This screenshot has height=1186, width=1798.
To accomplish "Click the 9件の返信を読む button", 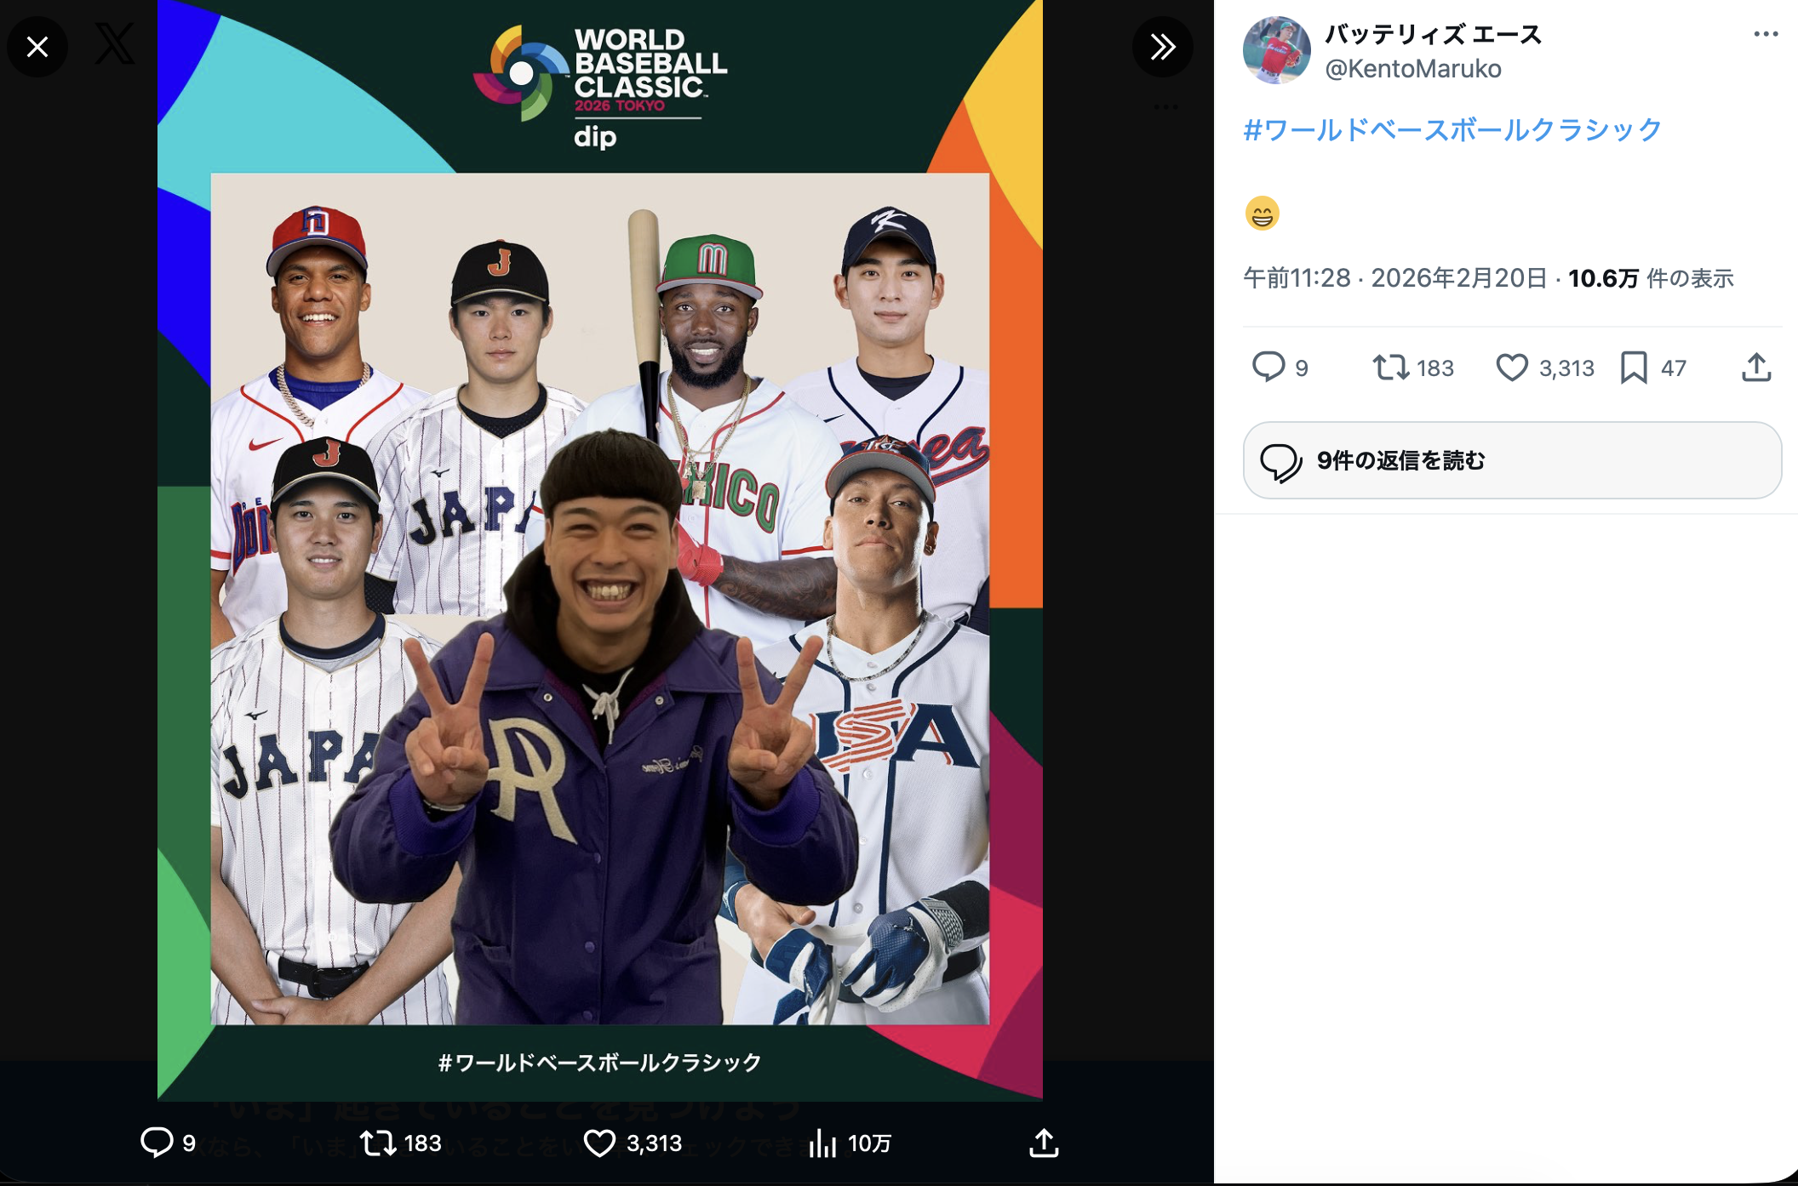I will point(1512,460).
